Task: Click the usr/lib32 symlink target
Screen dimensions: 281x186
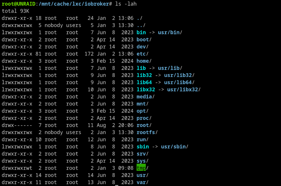Action: [178, 75]
